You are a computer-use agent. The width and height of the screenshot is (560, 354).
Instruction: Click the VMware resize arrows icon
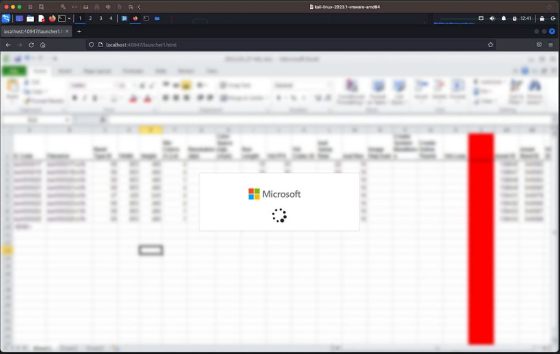pos(74,7)
